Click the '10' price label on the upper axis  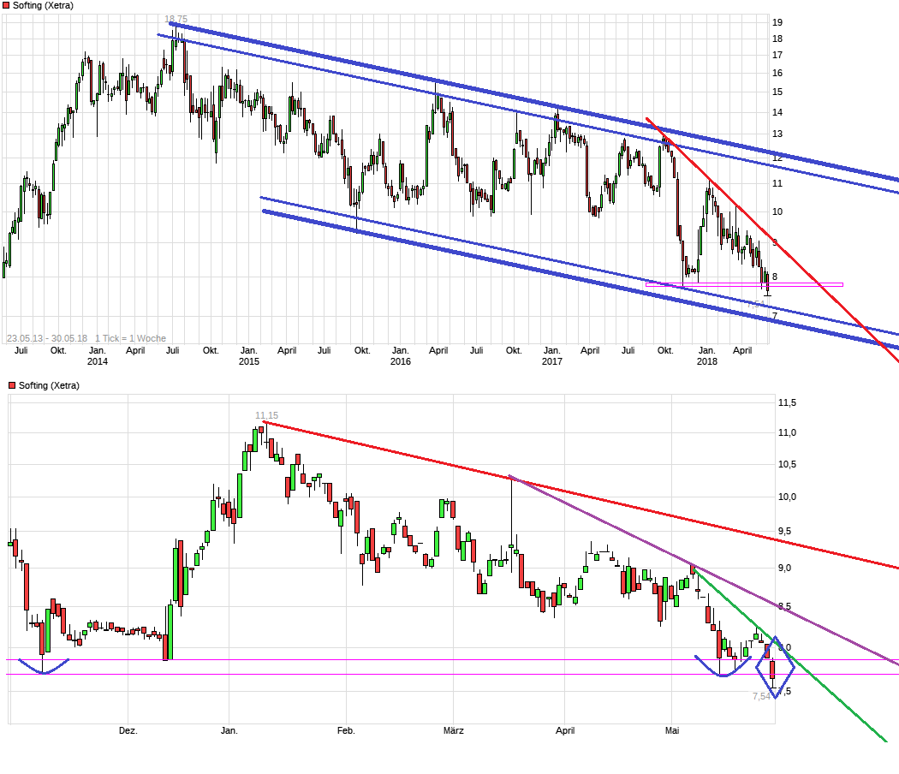(777, 211)
